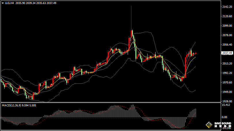Select the tall red spike candle's top

[x=131, y=6]
